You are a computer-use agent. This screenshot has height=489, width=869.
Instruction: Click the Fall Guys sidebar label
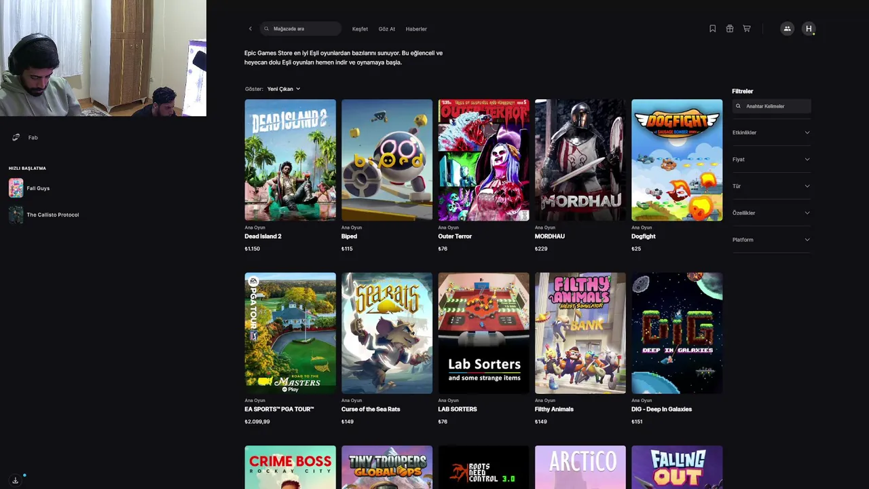[38, 188]
